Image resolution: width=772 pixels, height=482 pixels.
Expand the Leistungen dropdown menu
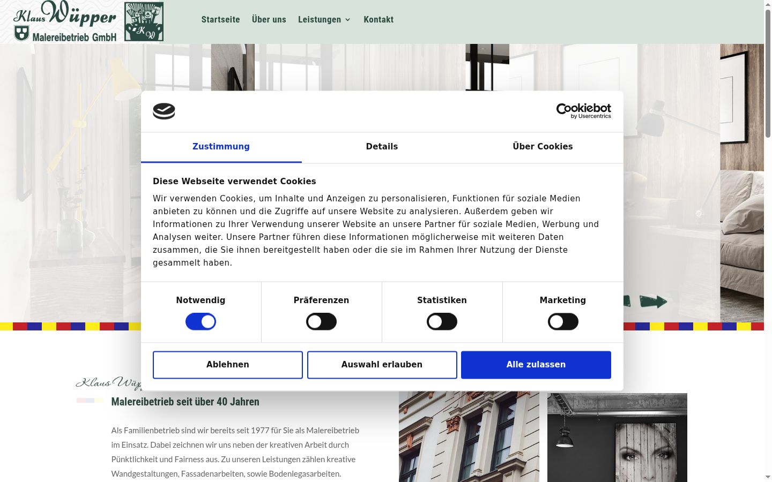pyautogui.click(x=324, y=19)
